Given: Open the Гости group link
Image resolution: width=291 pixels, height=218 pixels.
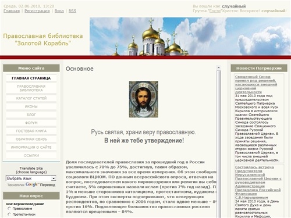Looking at the screenshot, I should 215,11.
